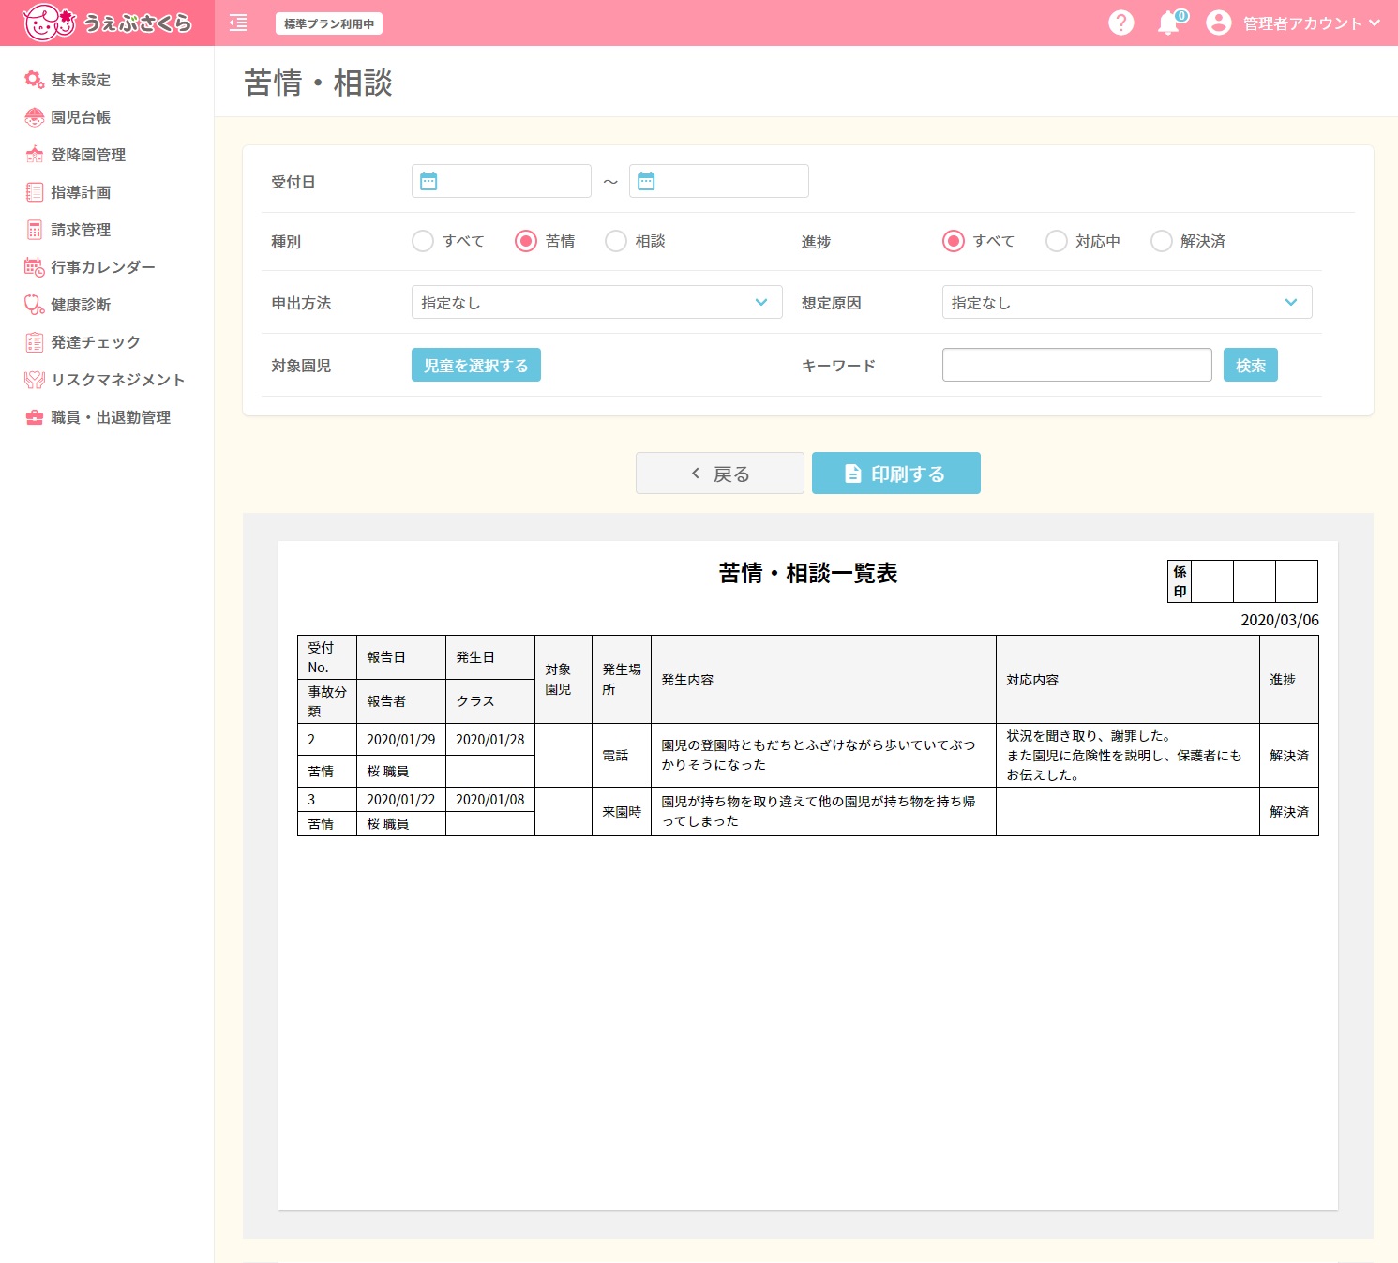Click 管理者アカウント label
This screenshot has height=1263, width=1398.
pos(1302,23)
